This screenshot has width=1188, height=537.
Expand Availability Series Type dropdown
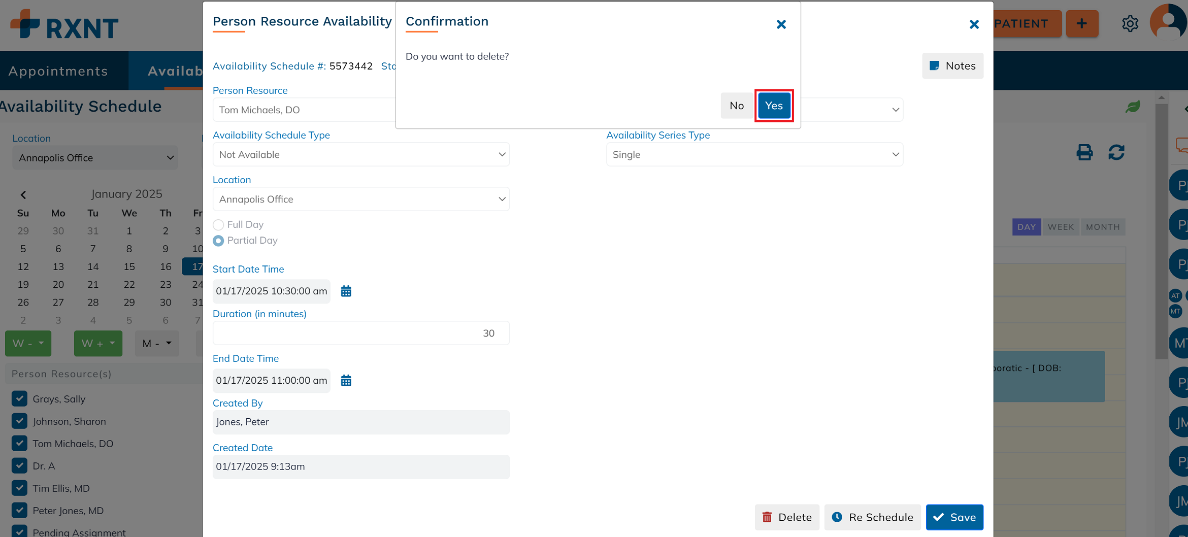754,155
